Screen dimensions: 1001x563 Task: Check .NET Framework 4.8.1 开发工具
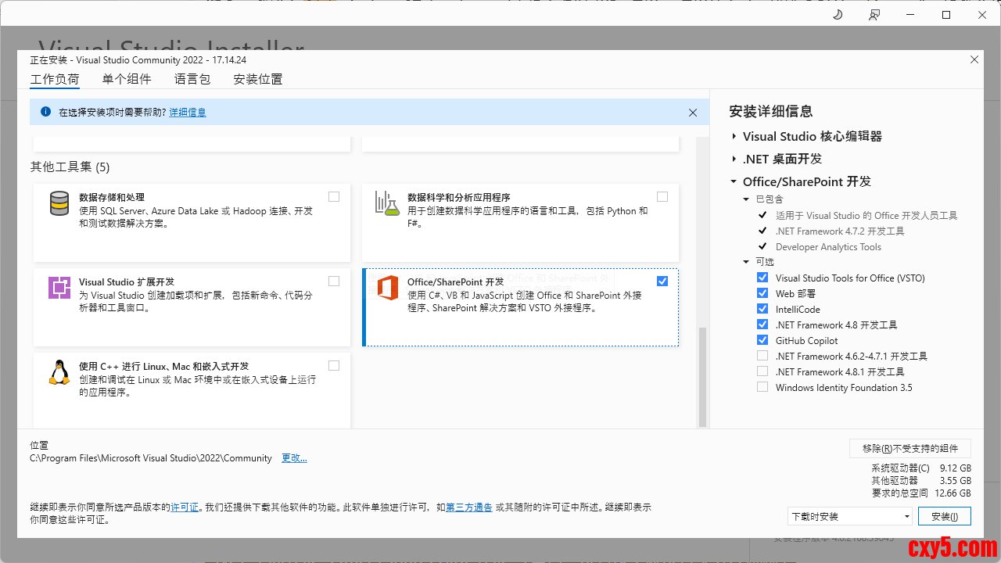click(x=762, y=371)
